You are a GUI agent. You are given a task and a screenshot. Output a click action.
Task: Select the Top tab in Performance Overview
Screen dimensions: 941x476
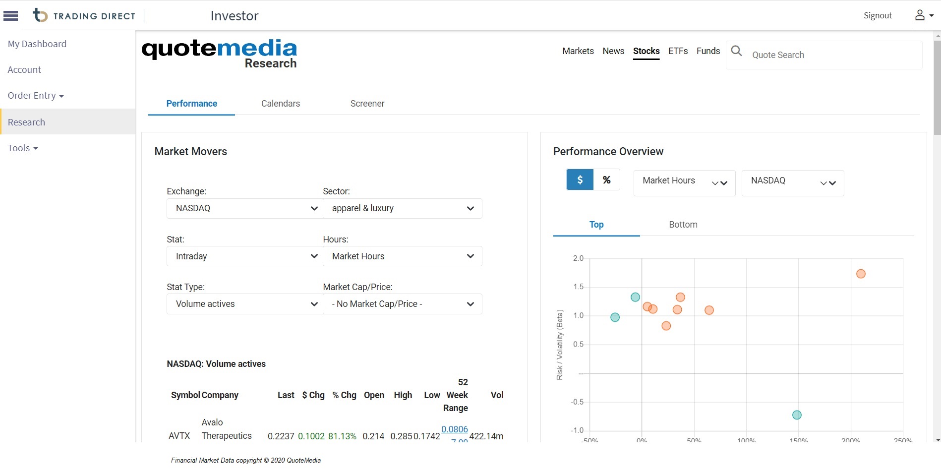596,225
